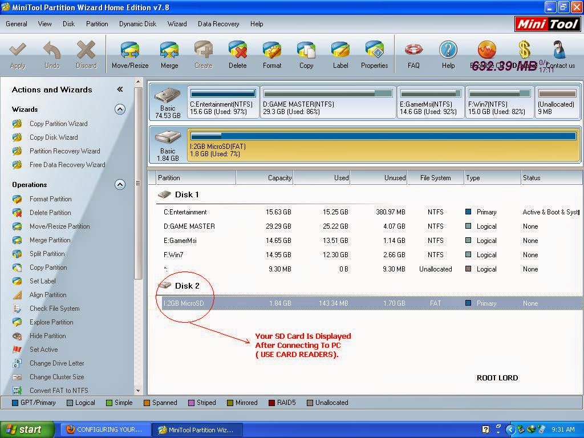584x438 pixels.
Task: Select the Move/Resize toolbar icon
Action: (129, 50)
